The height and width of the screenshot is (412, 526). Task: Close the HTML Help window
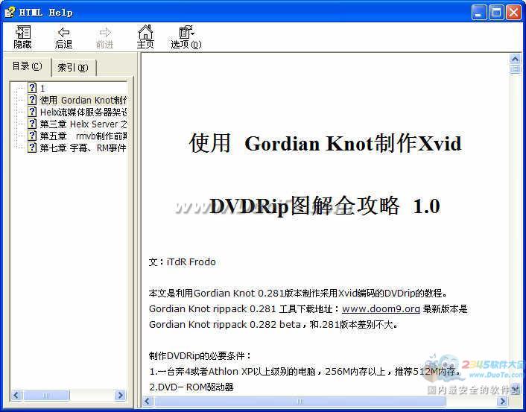click(513, 13)
